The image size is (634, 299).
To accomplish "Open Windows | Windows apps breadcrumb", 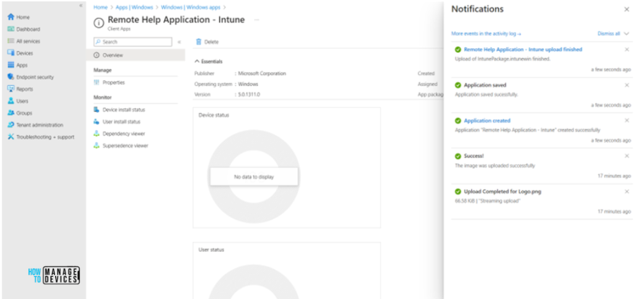I will pyautogui.click(x=191, y=7).
